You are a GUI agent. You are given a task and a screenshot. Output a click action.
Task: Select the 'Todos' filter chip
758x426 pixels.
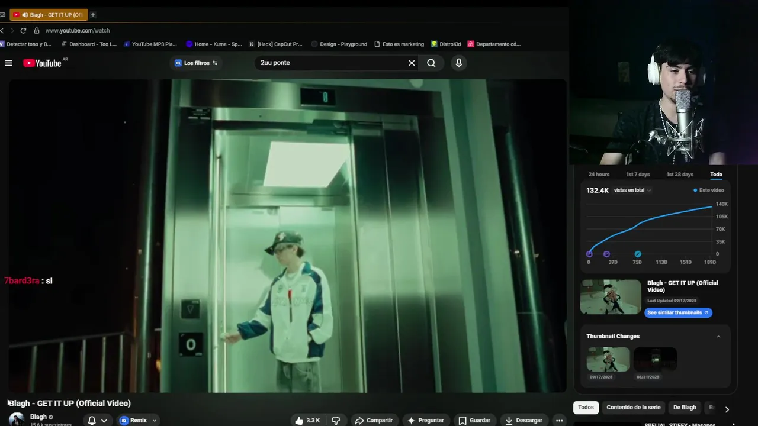click(x=586, y=408)
